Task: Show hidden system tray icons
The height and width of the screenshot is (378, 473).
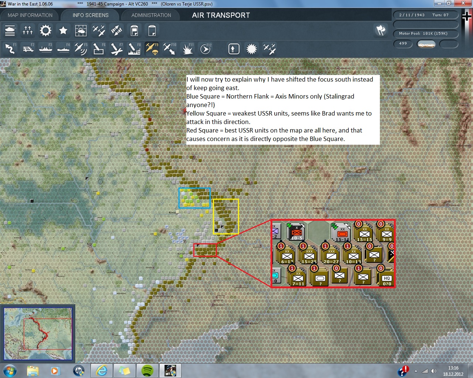Action: click(x=416, y=371)
